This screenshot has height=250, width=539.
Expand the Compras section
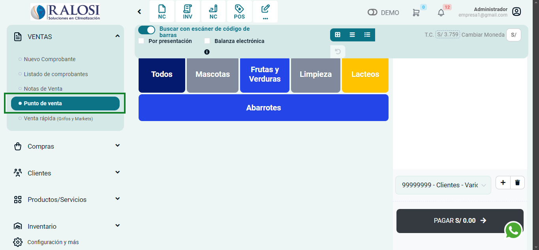click(66, 146)
